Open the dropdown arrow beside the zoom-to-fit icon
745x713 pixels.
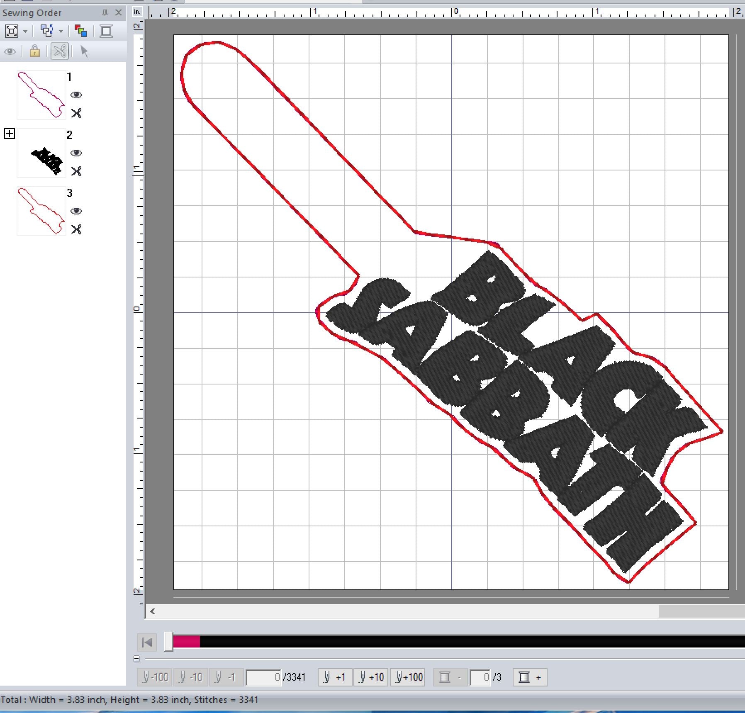(25, 32)
